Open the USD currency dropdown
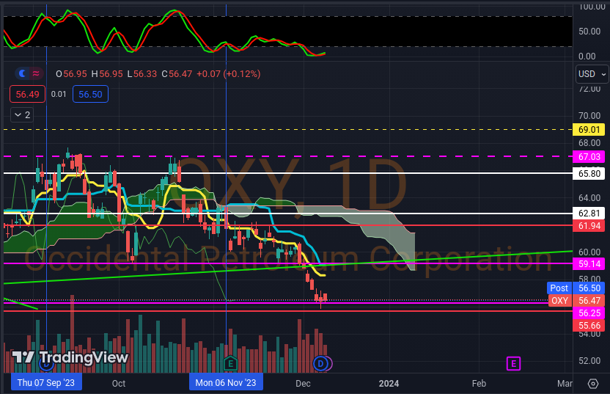610x394 pixels. point(592,74)
